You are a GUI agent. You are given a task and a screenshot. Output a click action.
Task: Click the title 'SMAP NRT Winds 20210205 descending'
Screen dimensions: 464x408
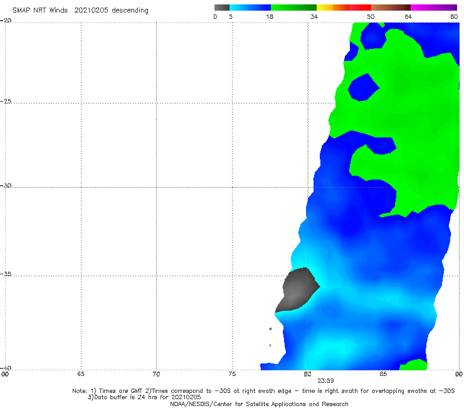[x=80, y=11]
